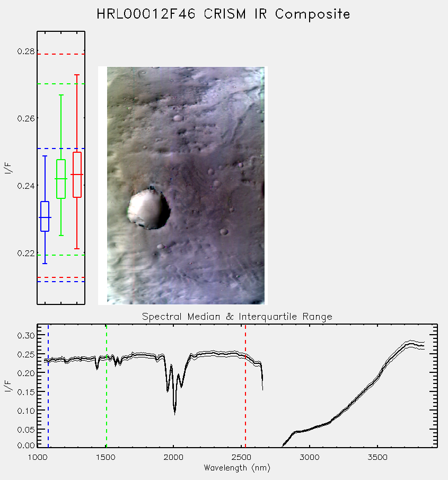Click the 0.28 tick label on boxplot axis
This screenshot has height=480, width=448.
click(26, 51)
